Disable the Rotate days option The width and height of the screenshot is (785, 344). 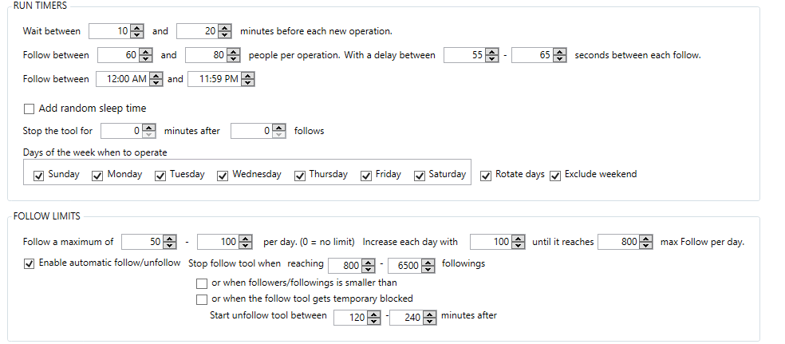click(486, 176)
